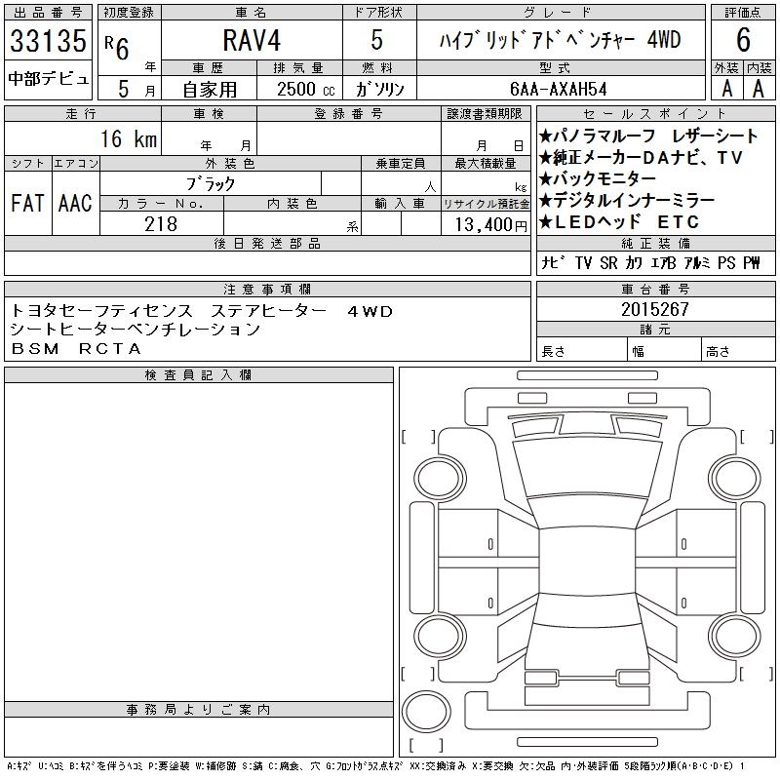Click the 長さ dimension field
Viewport: 780px width, 780px height.
[581, 351]
